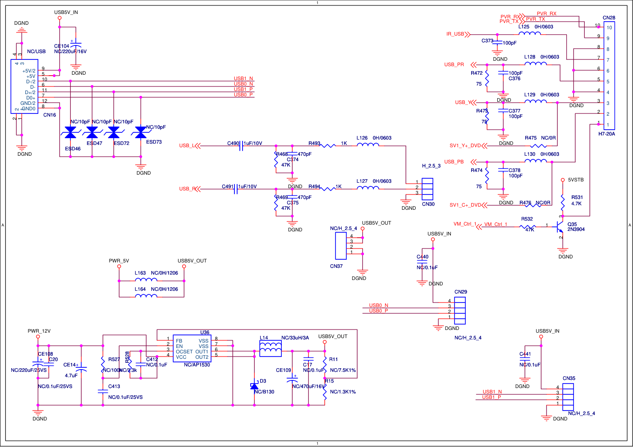633x447 pixels.
Task: Click the 2N3904 transistor value text
Action: coord(576,229)
